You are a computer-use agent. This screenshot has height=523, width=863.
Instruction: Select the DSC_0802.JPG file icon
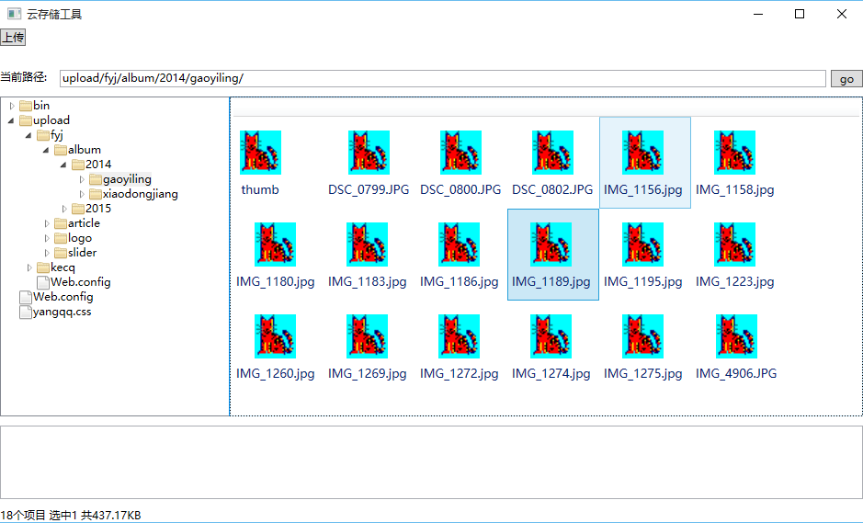pos(552,153)
